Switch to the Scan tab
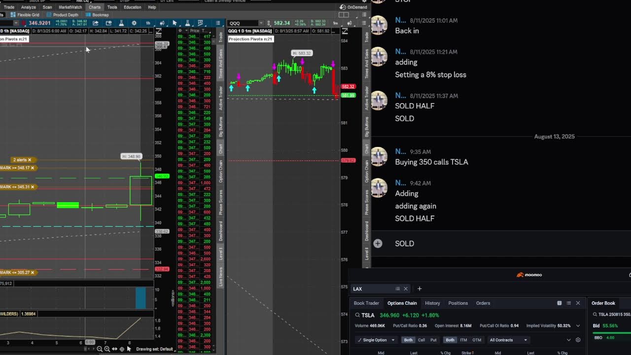This screenshot has width=631, height=355. [47, 7]
